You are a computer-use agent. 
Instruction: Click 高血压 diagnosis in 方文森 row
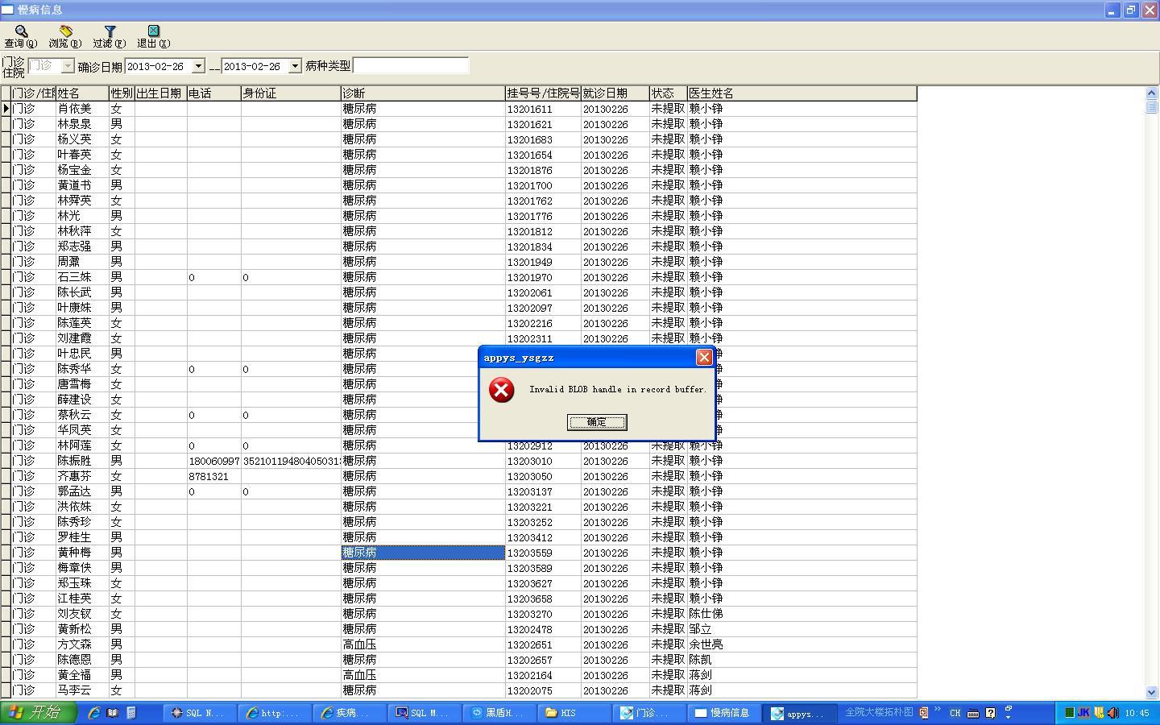(359, 644)
